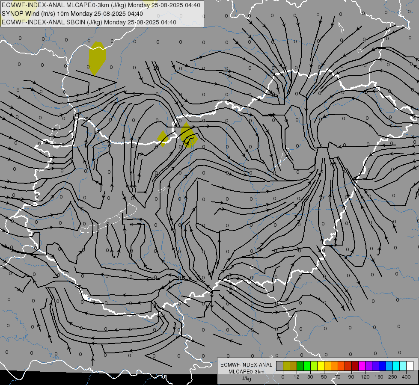Click the bright green legend swatch
The height and width of the screenshot is (385, 419).
pyautogui.click(x=307, y=366)
